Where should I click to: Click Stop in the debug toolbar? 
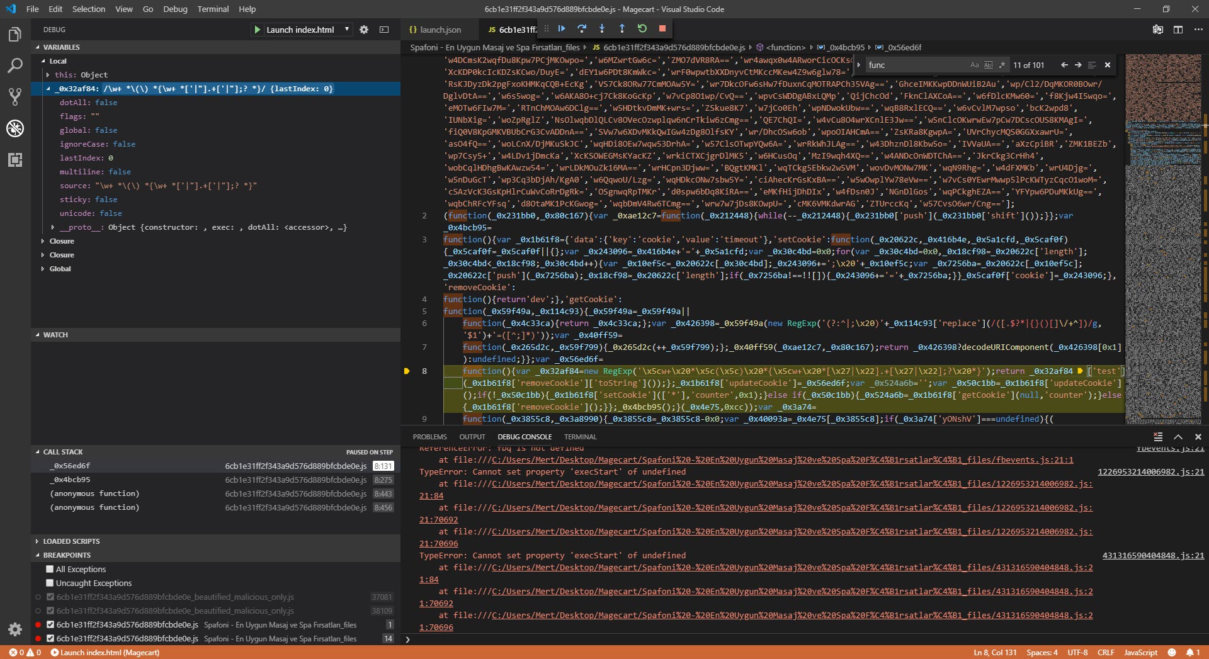tap(662, 28)
